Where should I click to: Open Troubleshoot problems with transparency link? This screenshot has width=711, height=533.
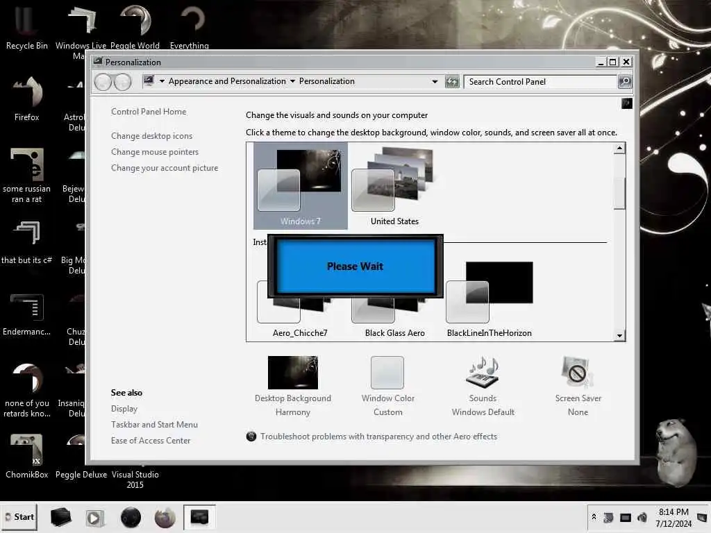coord(378,437)
